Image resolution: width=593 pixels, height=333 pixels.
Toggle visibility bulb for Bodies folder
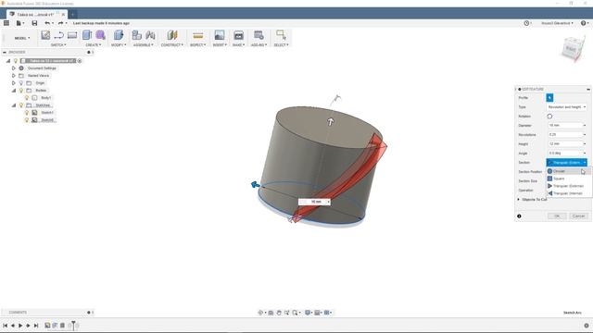21,91
